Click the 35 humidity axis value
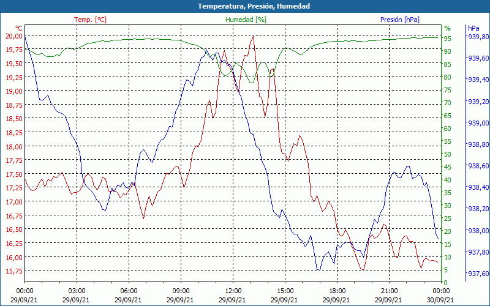490x306 pixels. [448, 193]
